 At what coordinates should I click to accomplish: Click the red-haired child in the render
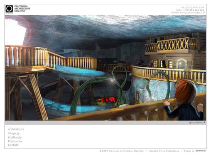tap(184, 100)
